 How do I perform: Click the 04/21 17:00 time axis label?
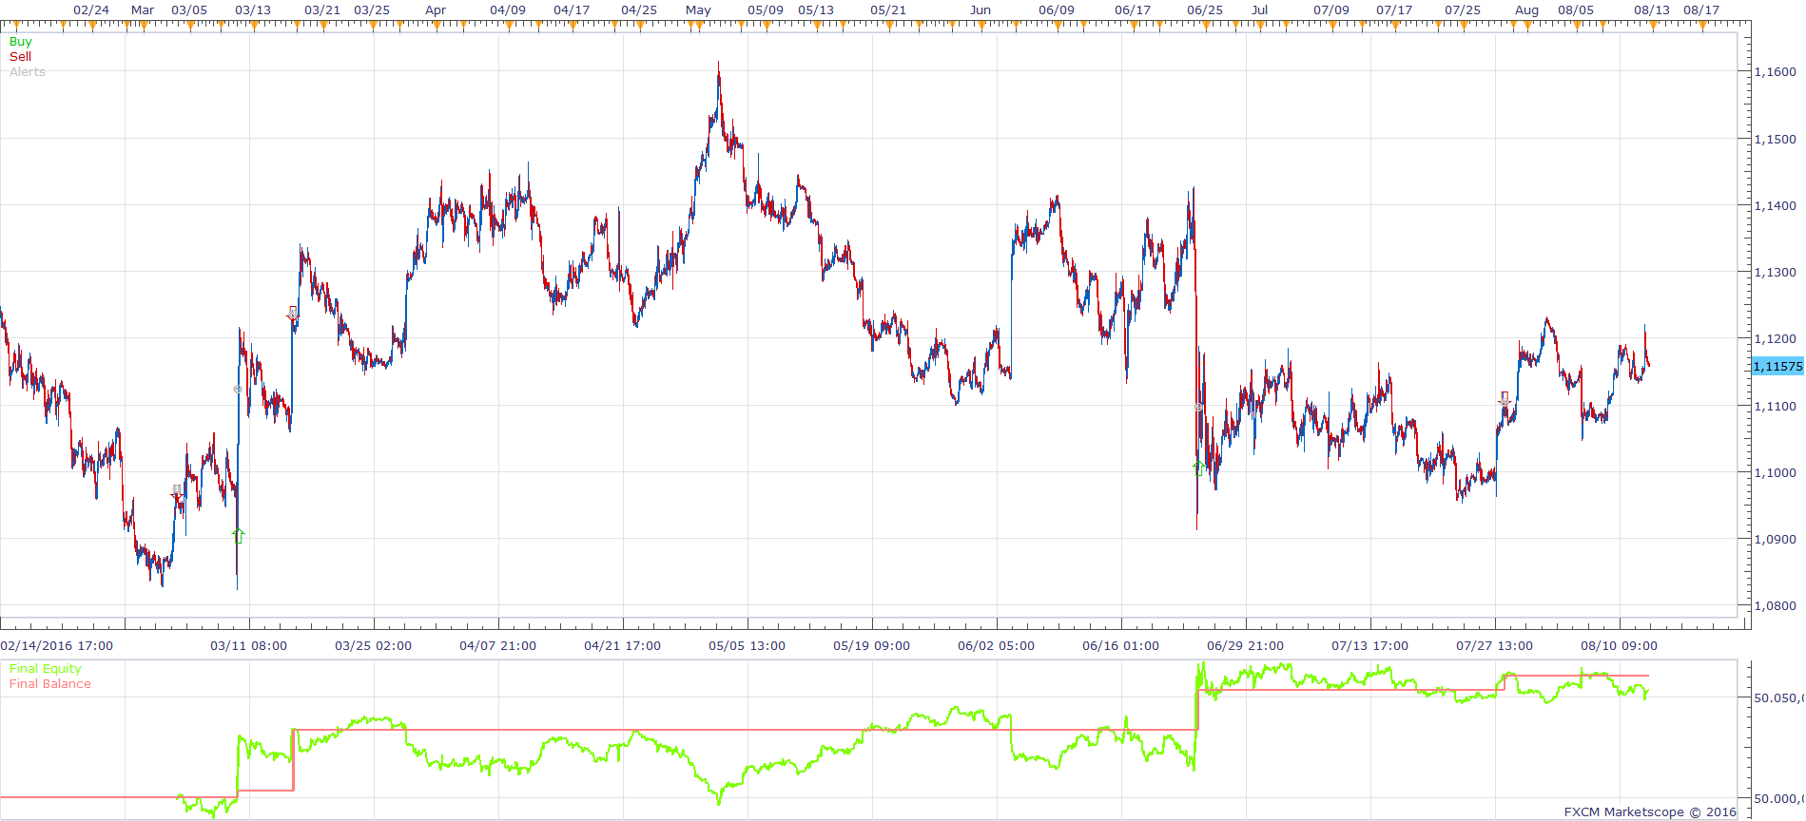click(x=622, y=646)
